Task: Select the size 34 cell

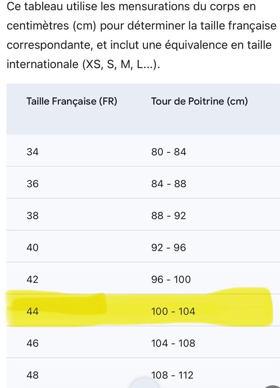Action: coord(32,152)
